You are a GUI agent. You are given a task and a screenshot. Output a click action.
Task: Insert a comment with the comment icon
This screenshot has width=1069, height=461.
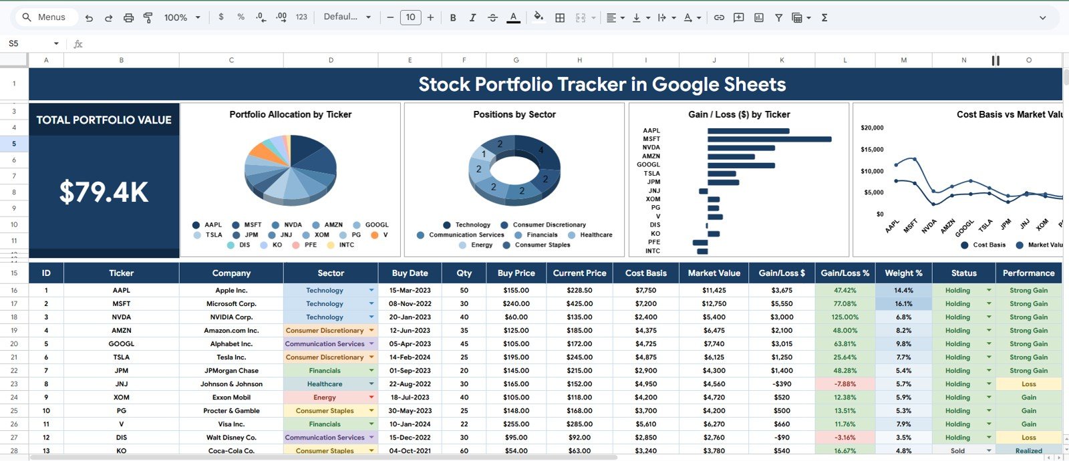point(738,18)
